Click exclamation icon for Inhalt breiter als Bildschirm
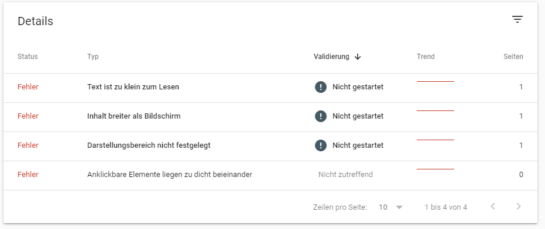Screen dimensions: 545x229 [x=321, y=116]
